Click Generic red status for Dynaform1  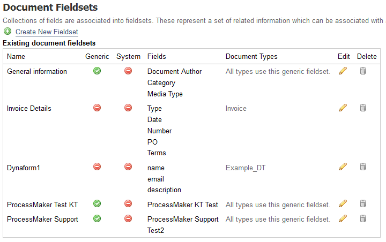tap(97, 167)
